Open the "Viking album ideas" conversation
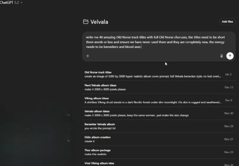 (97, 98)
